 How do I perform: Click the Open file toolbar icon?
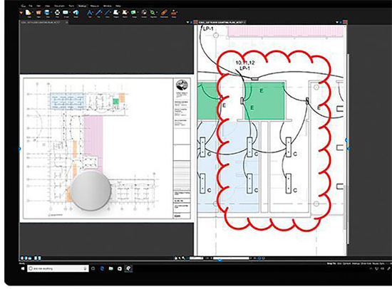click(x=38, y=13)
